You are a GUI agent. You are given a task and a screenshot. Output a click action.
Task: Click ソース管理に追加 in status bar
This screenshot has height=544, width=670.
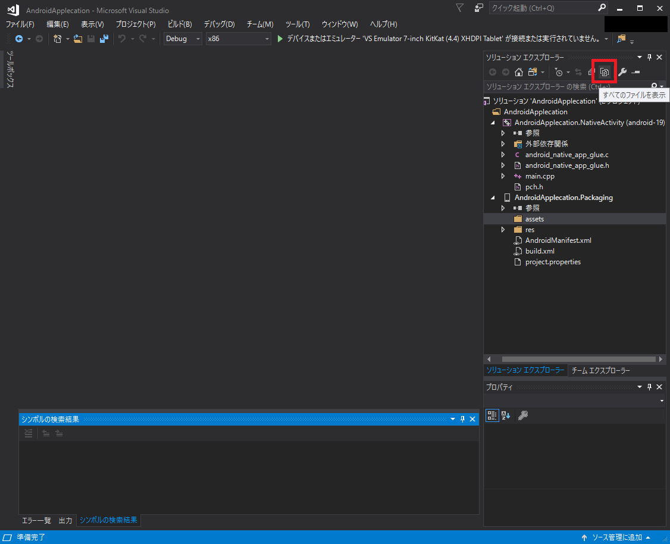(616, 537)
